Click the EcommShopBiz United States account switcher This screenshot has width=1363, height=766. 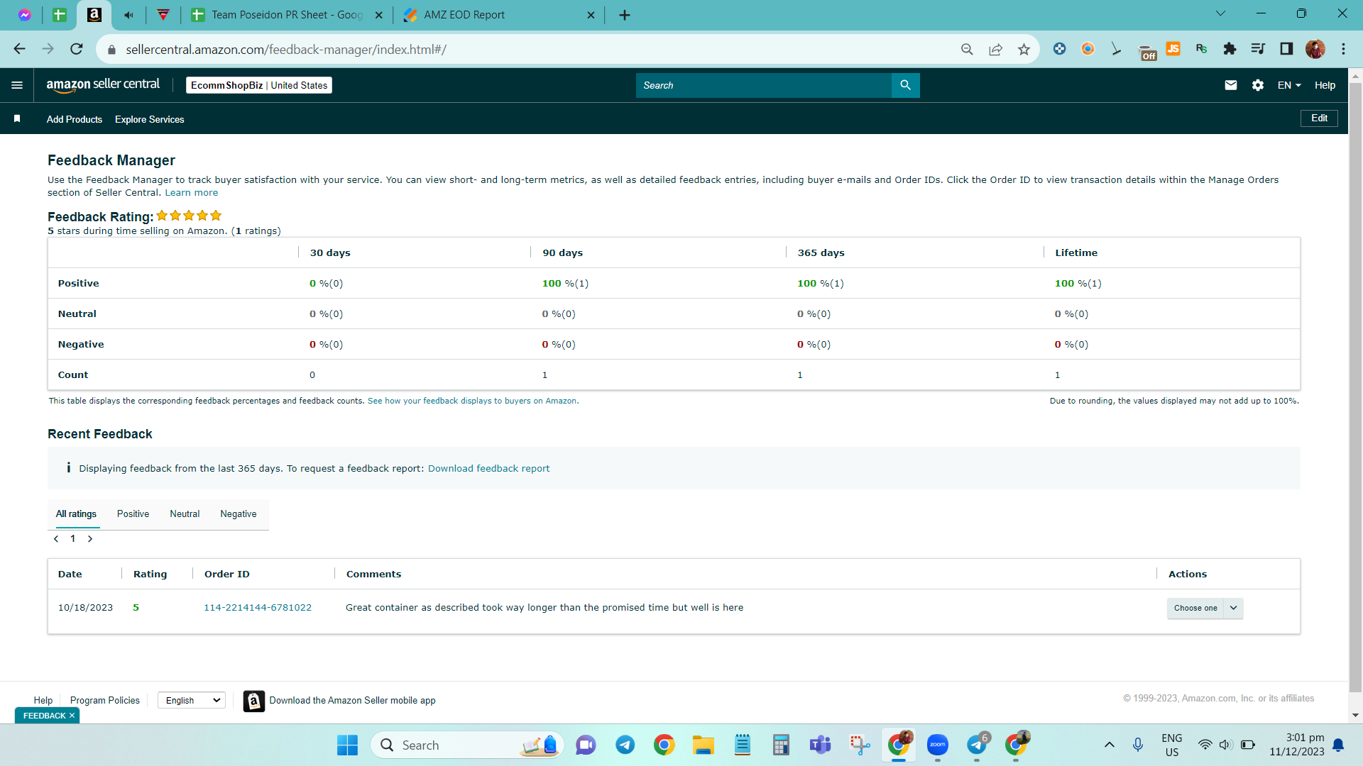click(x=259, y=85)
